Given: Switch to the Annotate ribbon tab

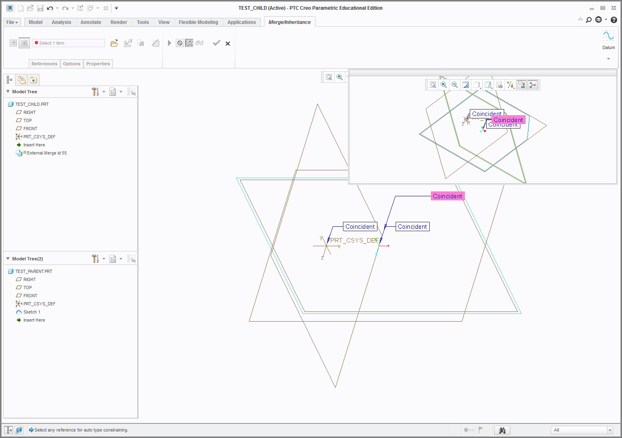Looking at the screenshot, I should point(91,22).
